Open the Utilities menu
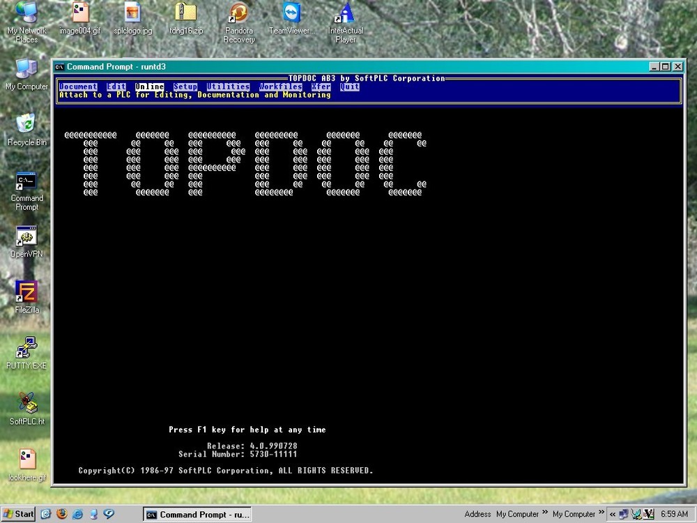This screenshot has width=697, height=523. (x=229, y=86)
